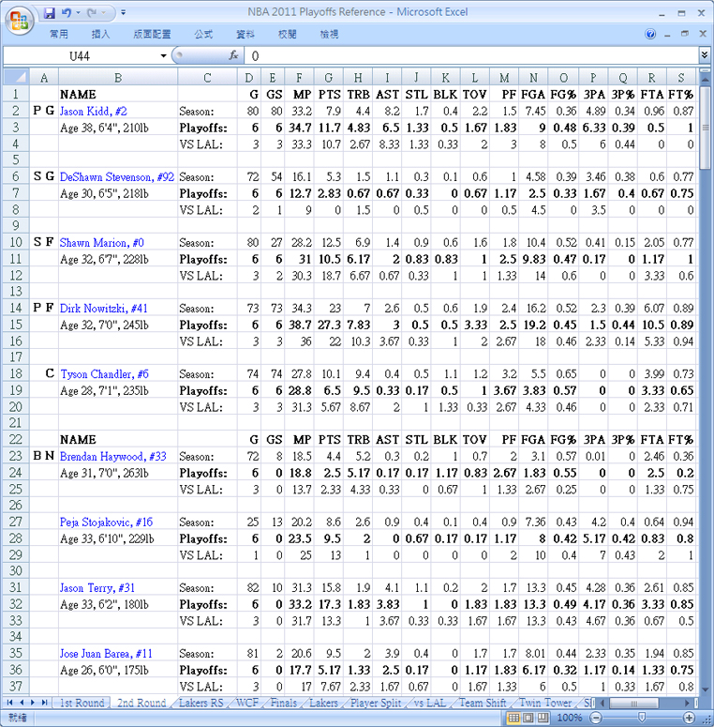Switch to the Finals sheet tab
This screenshot has width=714, height=727.
tap(283, 703)
